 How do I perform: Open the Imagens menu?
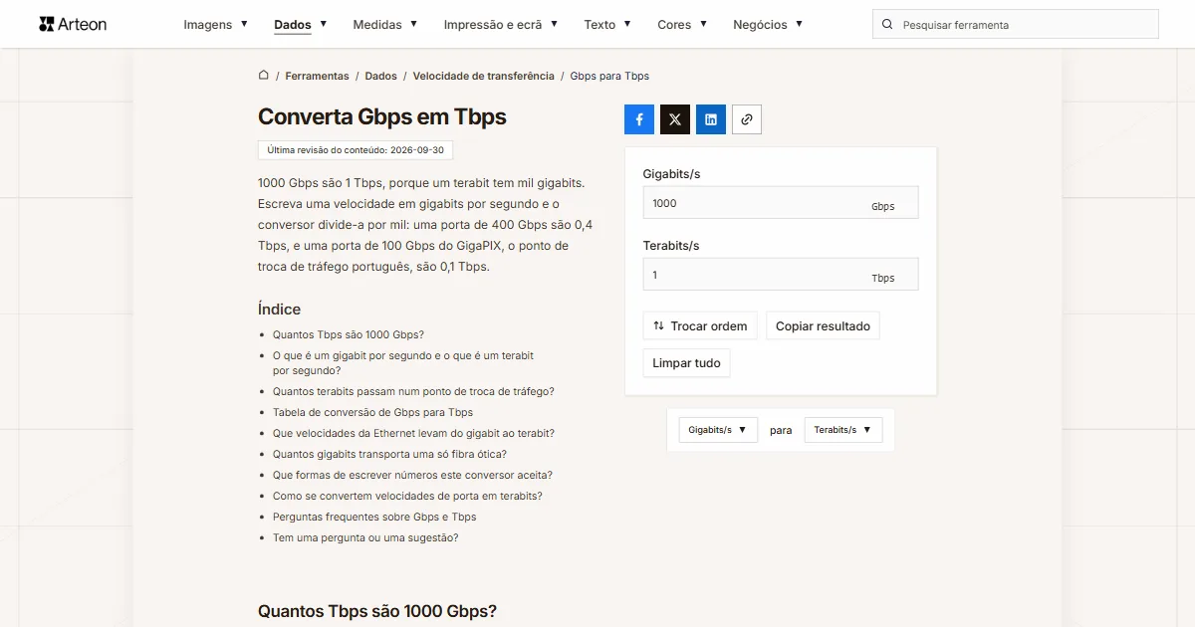tap(216, 25)
